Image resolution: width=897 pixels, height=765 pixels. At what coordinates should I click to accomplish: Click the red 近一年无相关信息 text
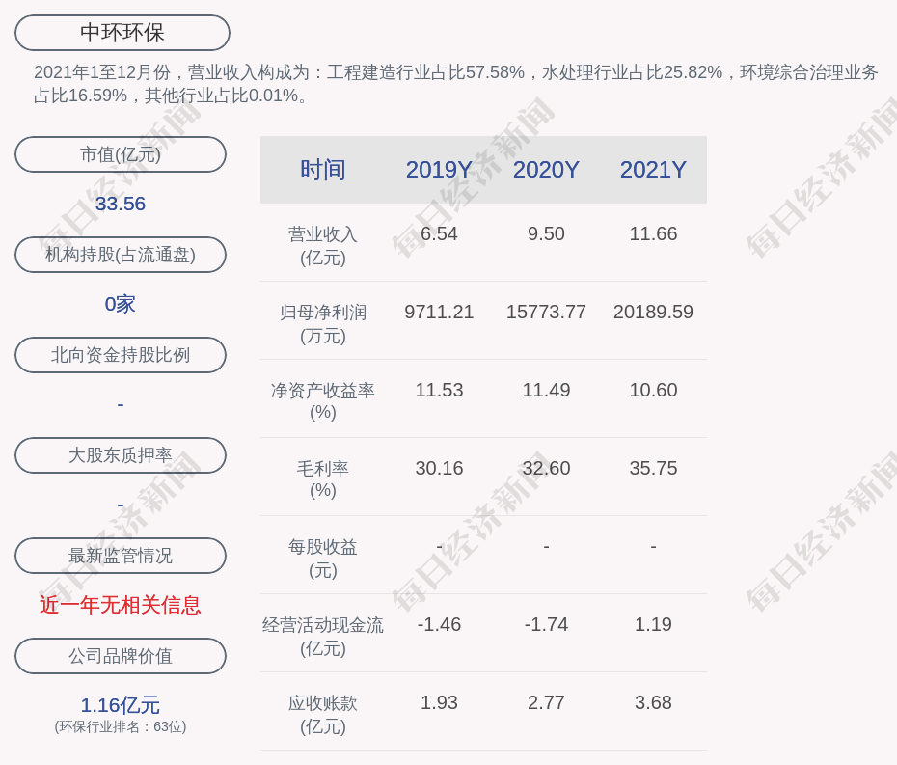121,605
